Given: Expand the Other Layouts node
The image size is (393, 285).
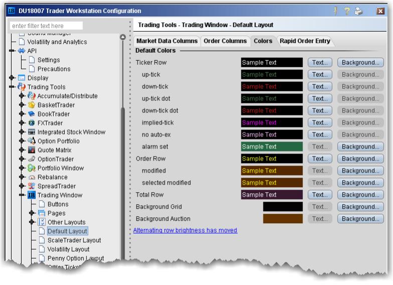Looking at the screenshot, I should 32,222.
